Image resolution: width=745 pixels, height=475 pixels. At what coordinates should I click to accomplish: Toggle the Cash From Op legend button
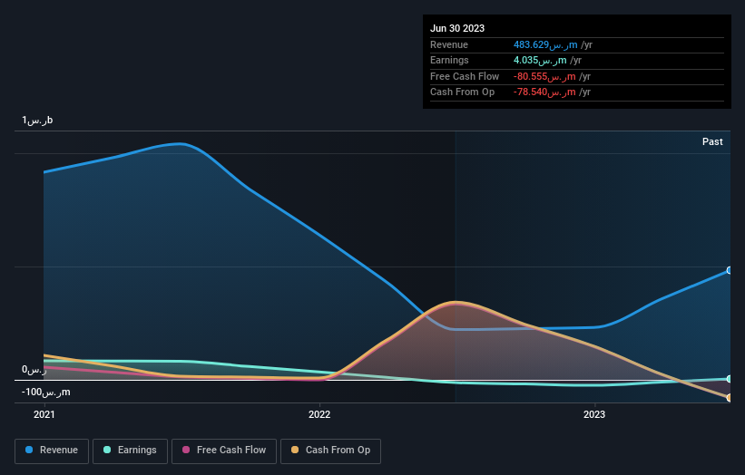(x=330, y=451)
